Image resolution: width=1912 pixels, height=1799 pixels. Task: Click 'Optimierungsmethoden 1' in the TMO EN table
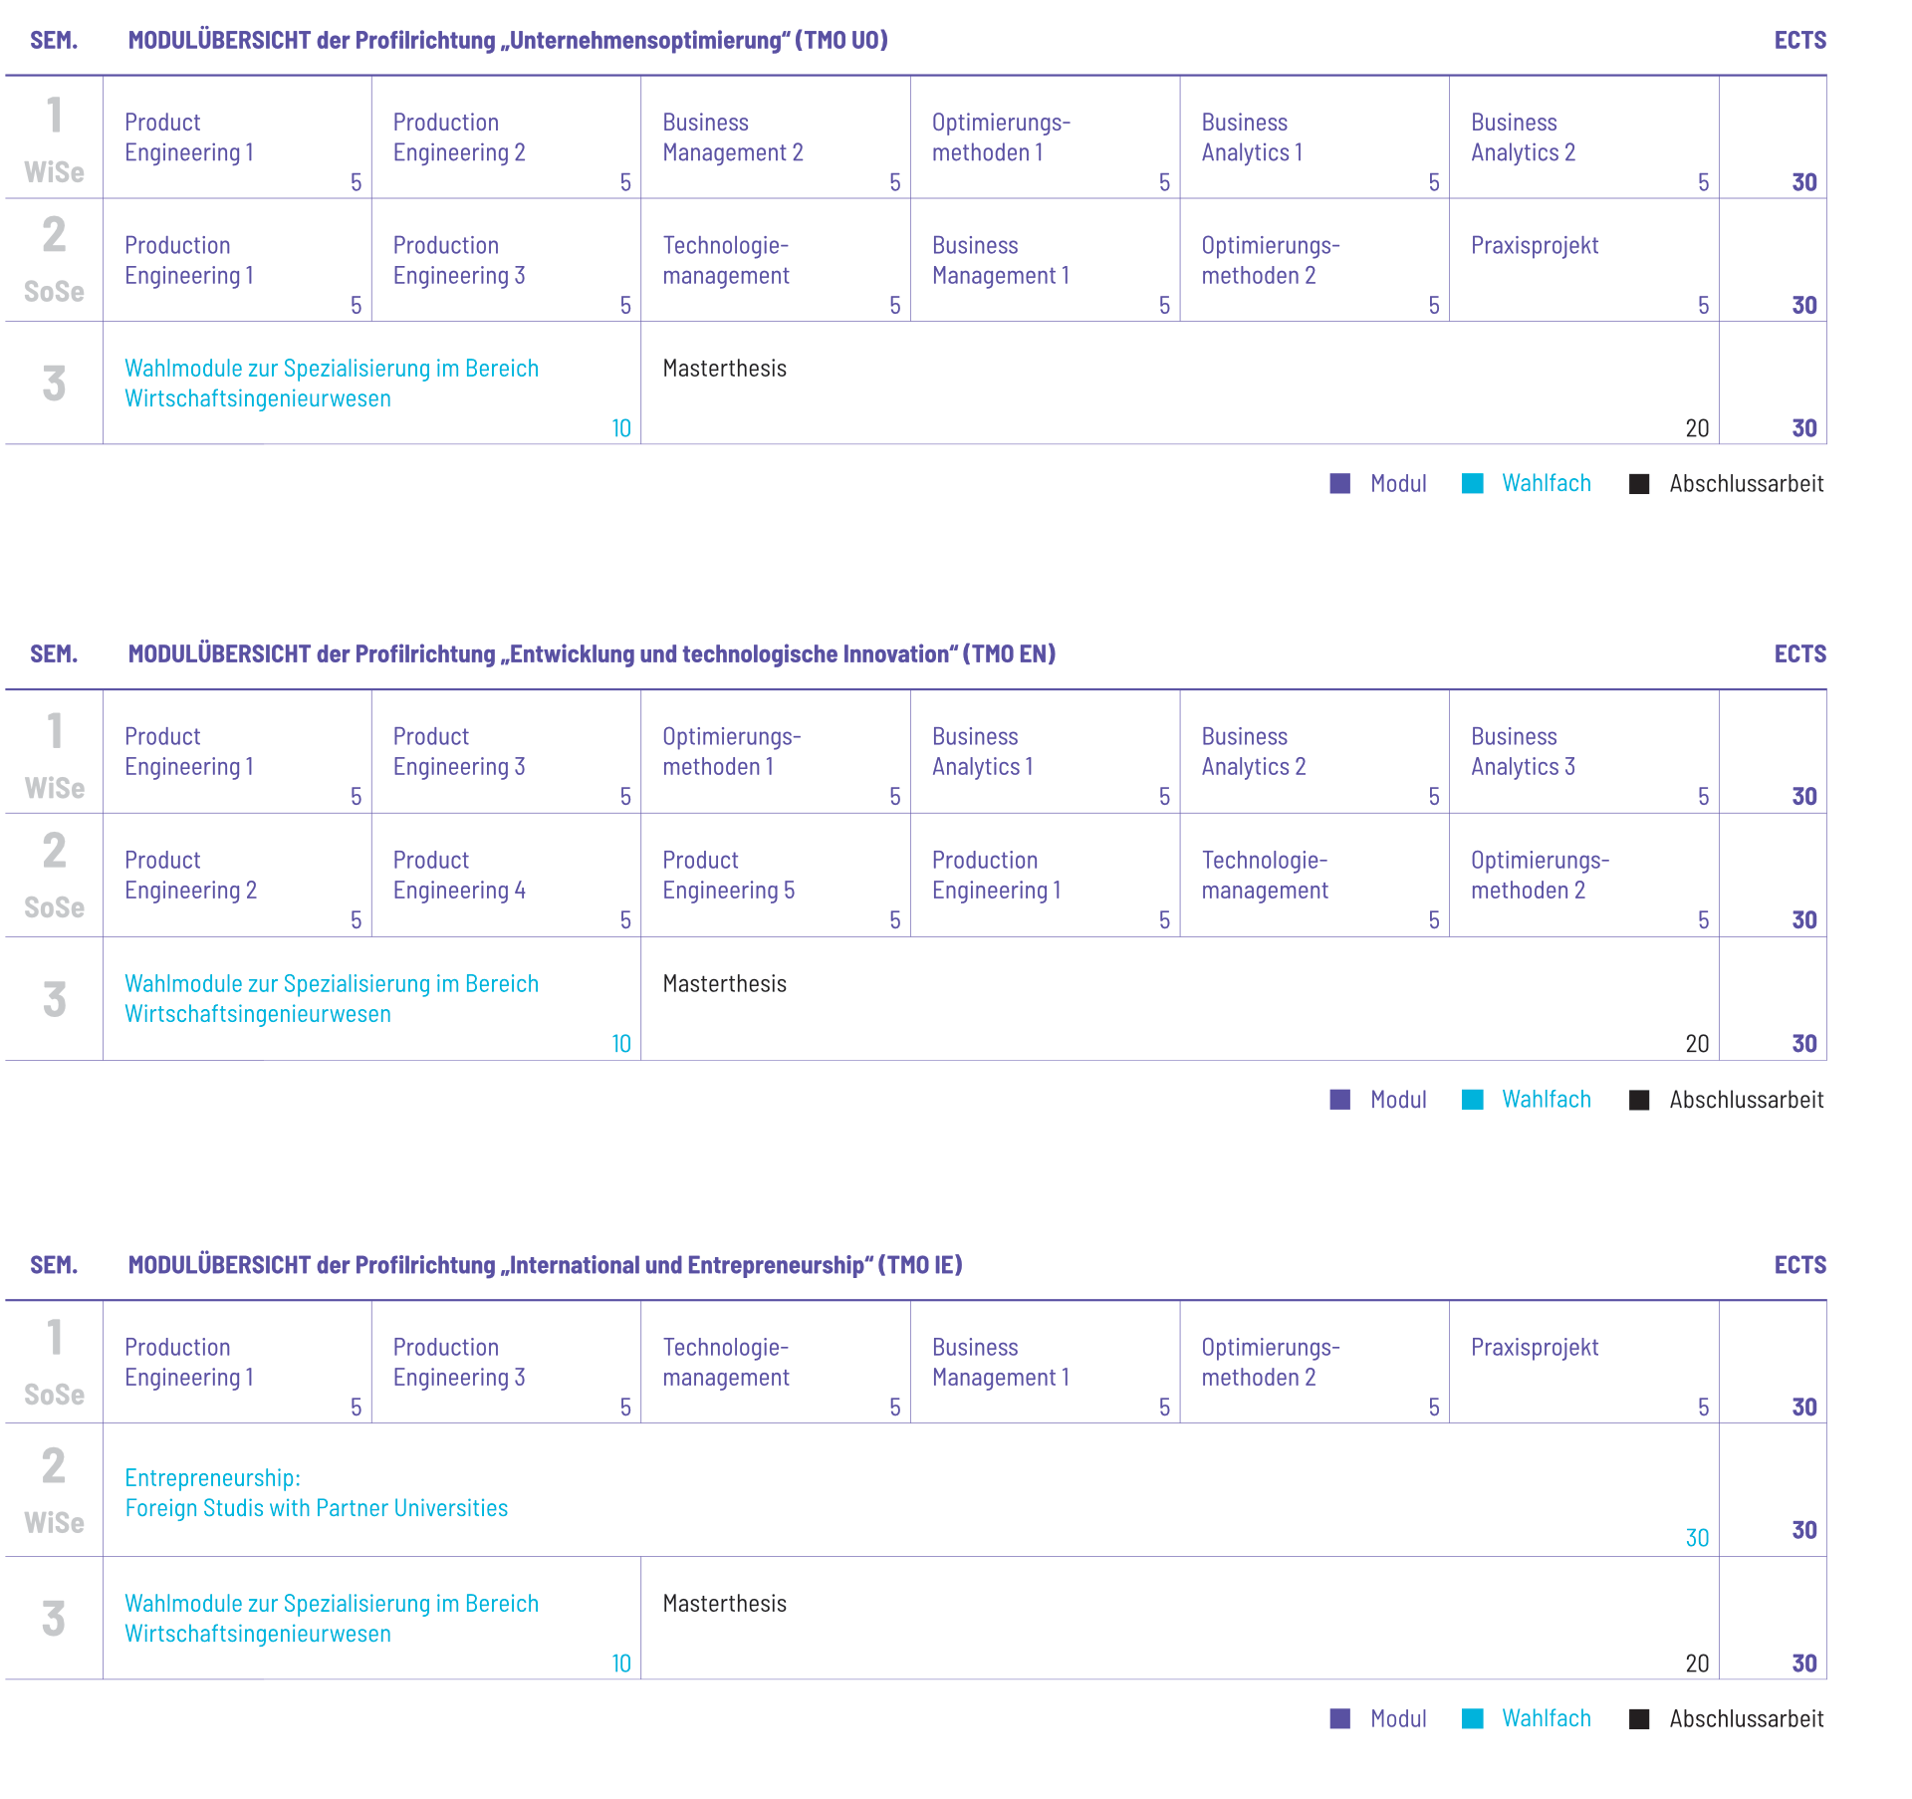tap(732, 751)
